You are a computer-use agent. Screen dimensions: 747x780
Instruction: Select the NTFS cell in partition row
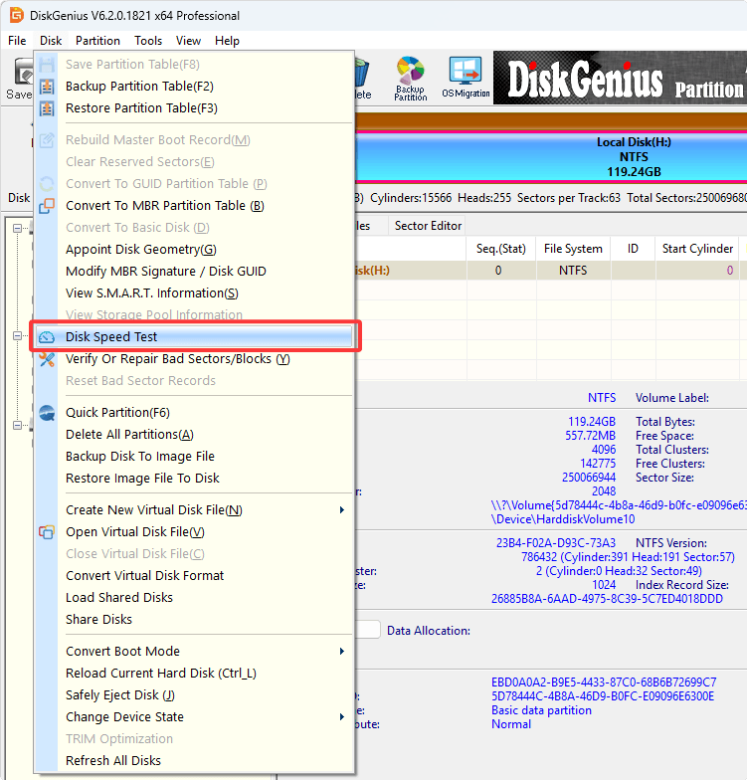pos(573,271)
